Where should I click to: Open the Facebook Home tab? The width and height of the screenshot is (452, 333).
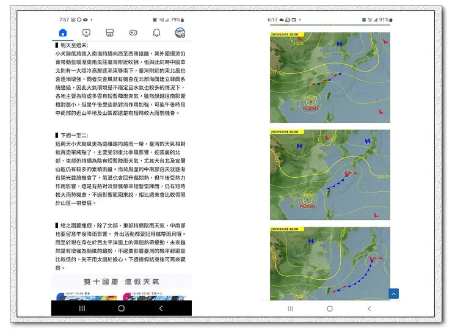point(63,32)
